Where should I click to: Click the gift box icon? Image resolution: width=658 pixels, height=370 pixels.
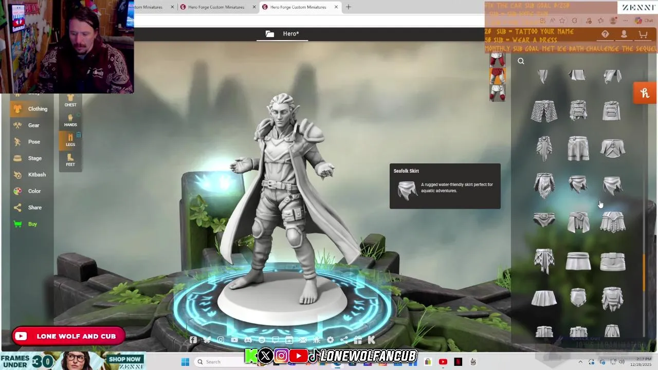coord(358,340)
